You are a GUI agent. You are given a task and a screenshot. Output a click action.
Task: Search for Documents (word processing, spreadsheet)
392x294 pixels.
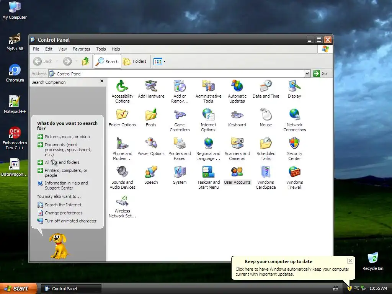click(65, 150)
